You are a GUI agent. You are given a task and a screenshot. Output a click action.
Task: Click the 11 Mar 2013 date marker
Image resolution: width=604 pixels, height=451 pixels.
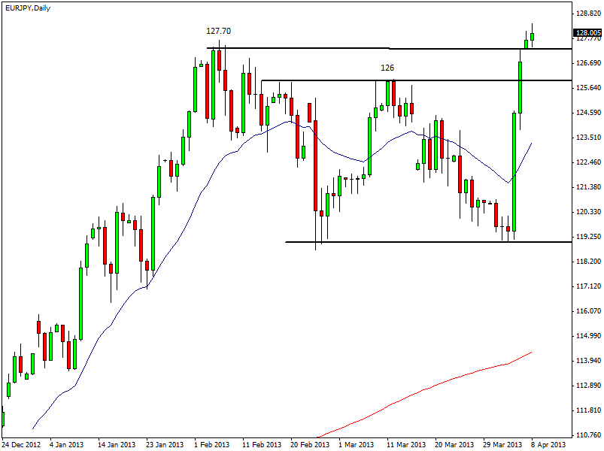click(x=405, y=444)
